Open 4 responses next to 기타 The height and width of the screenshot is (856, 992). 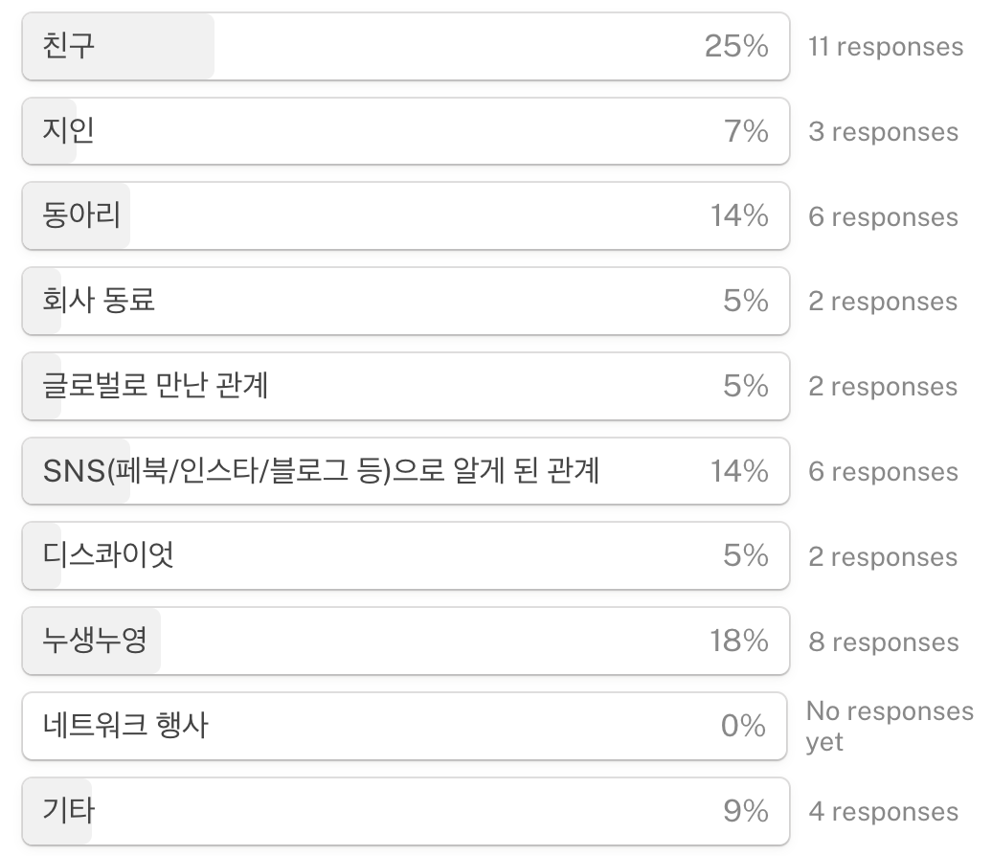(x=882, y=812)
